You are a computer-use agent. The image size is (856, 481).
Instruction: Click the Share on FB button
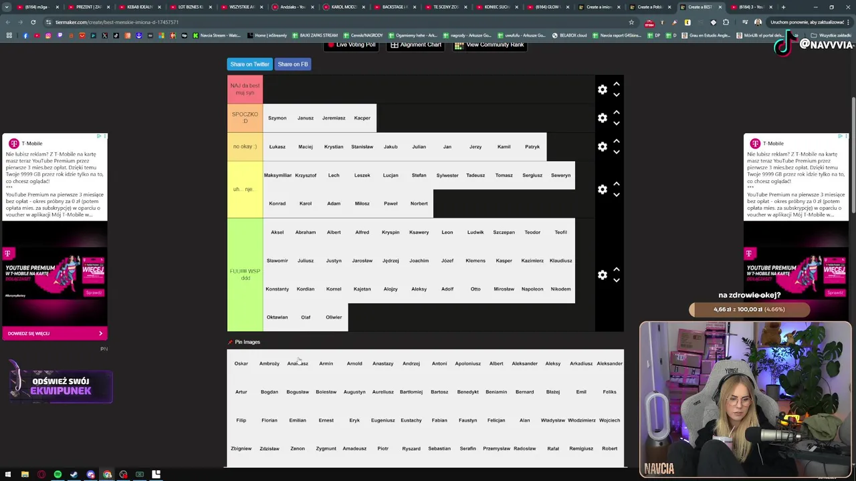point(293,64)
